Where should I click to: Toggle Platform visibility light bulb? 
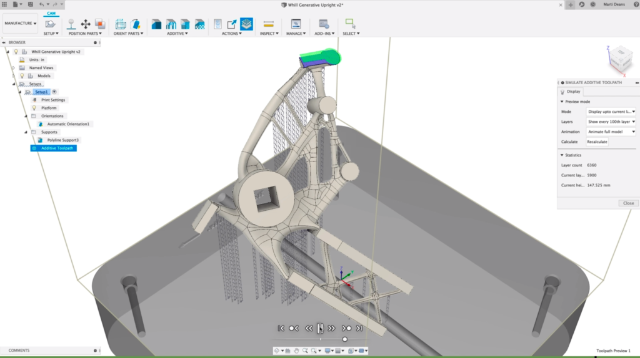(x=34, y=108)
